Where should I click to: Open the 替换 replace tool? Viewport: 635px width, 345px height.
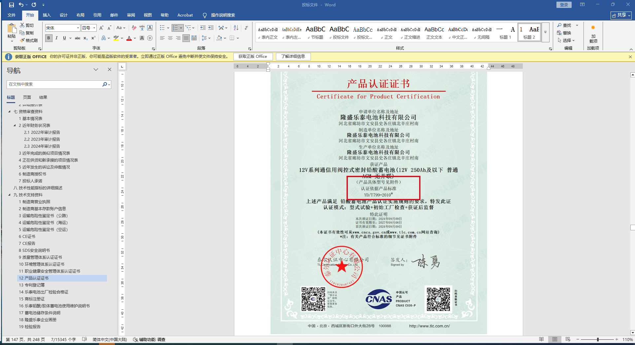564,33
